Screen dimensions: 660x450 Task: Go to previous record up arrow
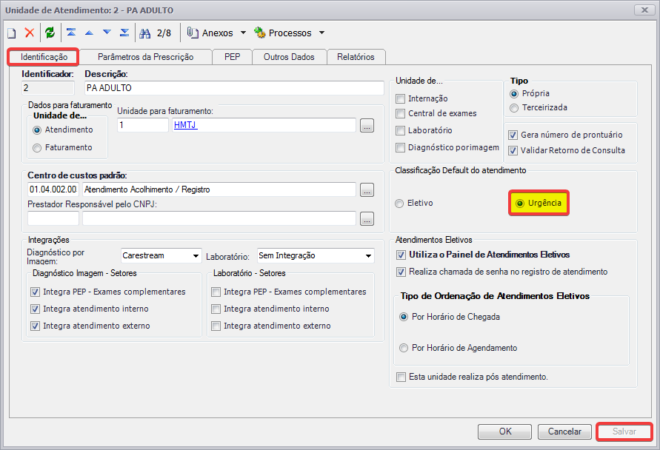pos(89,33)
